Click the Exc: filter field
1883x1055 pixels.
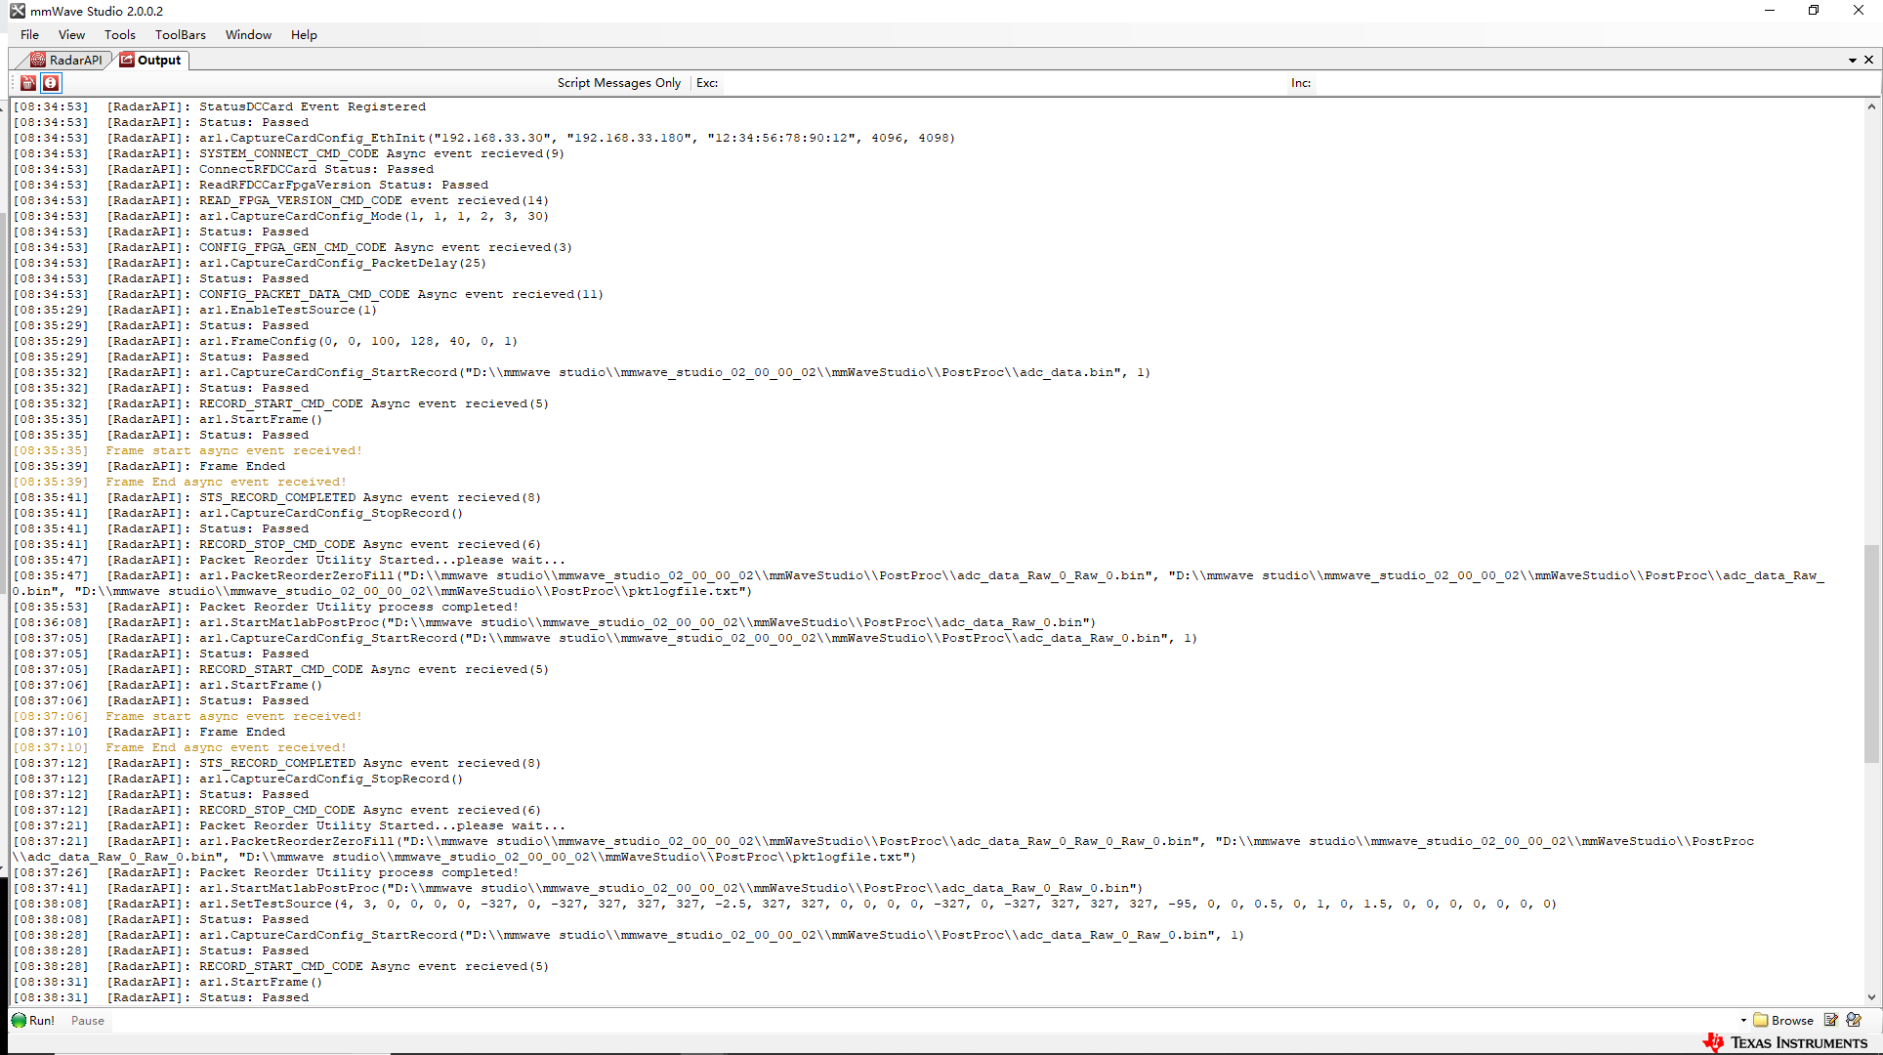[1004, 83]
